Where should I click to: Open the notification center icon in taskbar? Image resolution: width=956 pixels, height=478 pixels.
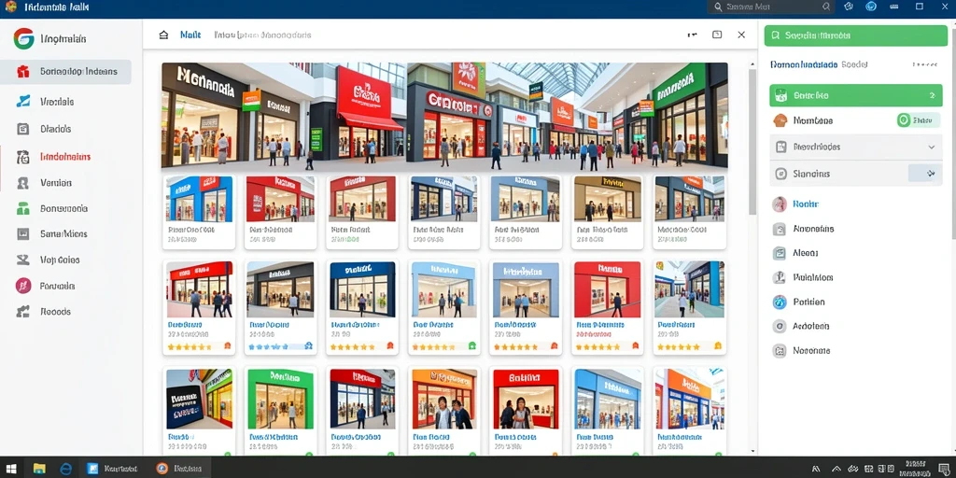(x=943, y=469)
